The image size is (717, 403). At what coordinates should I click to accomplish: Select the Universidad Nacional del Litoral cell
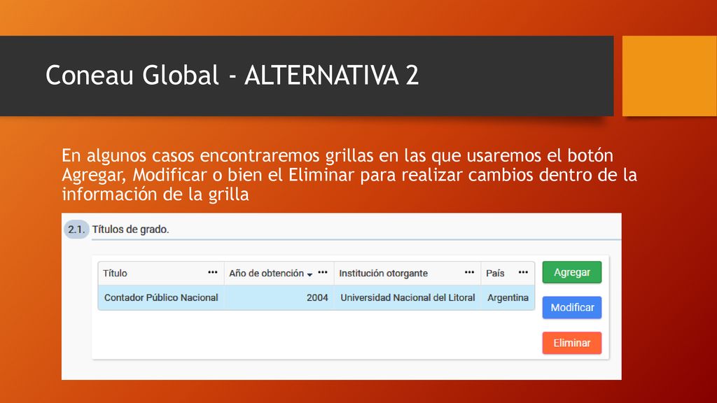tap(408, 297)
